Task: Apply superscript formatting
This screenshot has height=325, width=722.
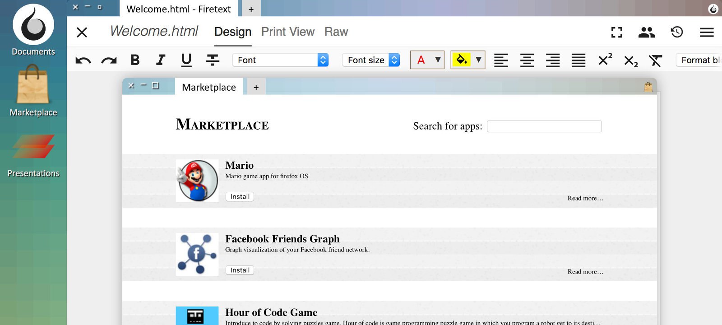Action: click(x=605, y=60)
